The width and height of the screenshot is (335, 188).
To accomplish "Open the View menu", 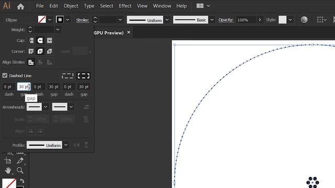I will (x=142, y=6).
